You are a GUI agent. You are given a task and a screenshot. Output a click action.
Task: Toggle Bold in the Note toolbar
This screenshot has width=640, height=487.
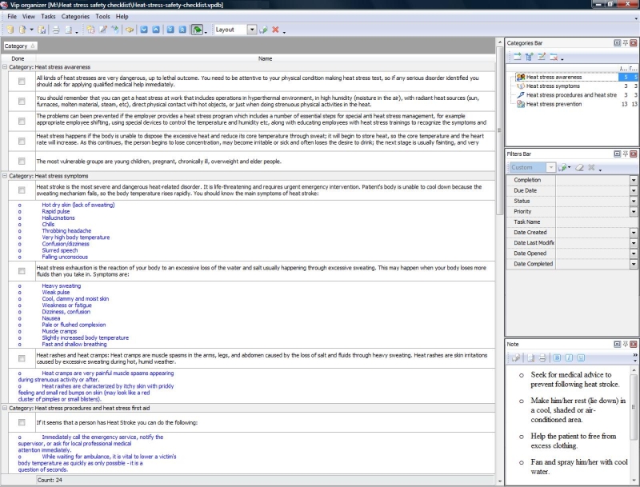(x=558, y=357)
